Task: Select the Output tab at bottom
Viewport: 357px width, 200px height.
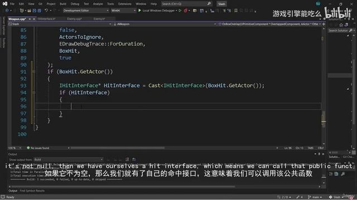Action: 13,191
